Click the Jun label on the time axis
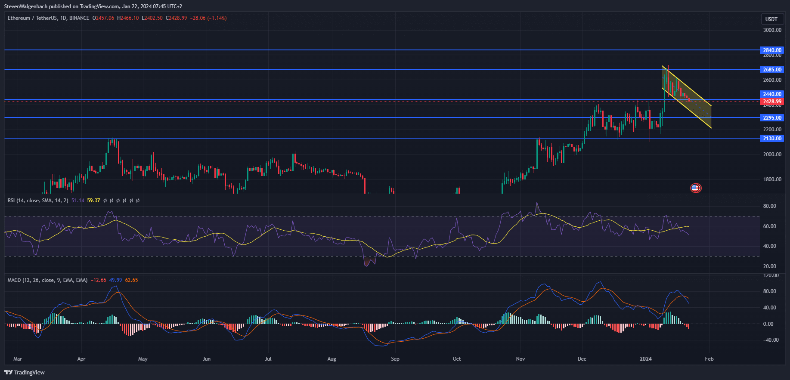The width and height of the screenshot is (790, 380). click(x=207, y=359)
